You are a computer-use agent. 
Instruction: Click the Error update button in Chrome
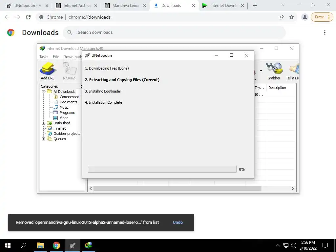tap(322, 17)
